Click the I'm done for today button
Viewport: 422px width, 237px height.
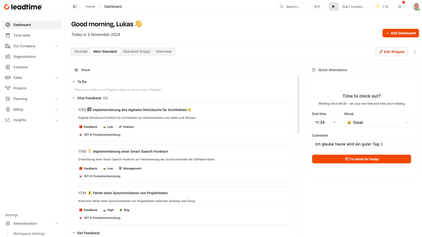361,159
